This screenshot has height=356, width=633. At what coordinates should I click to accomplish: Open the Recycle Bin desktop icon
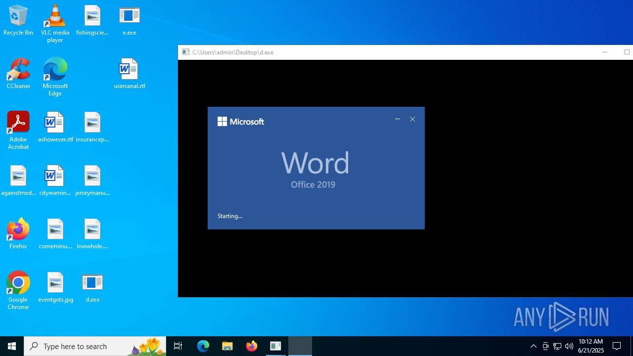(x=18, y=21)
